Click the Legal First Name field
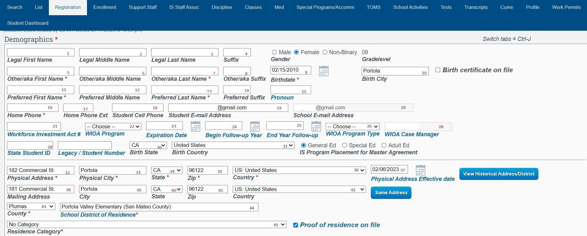 pyautogui.click(x=40, y=53)
